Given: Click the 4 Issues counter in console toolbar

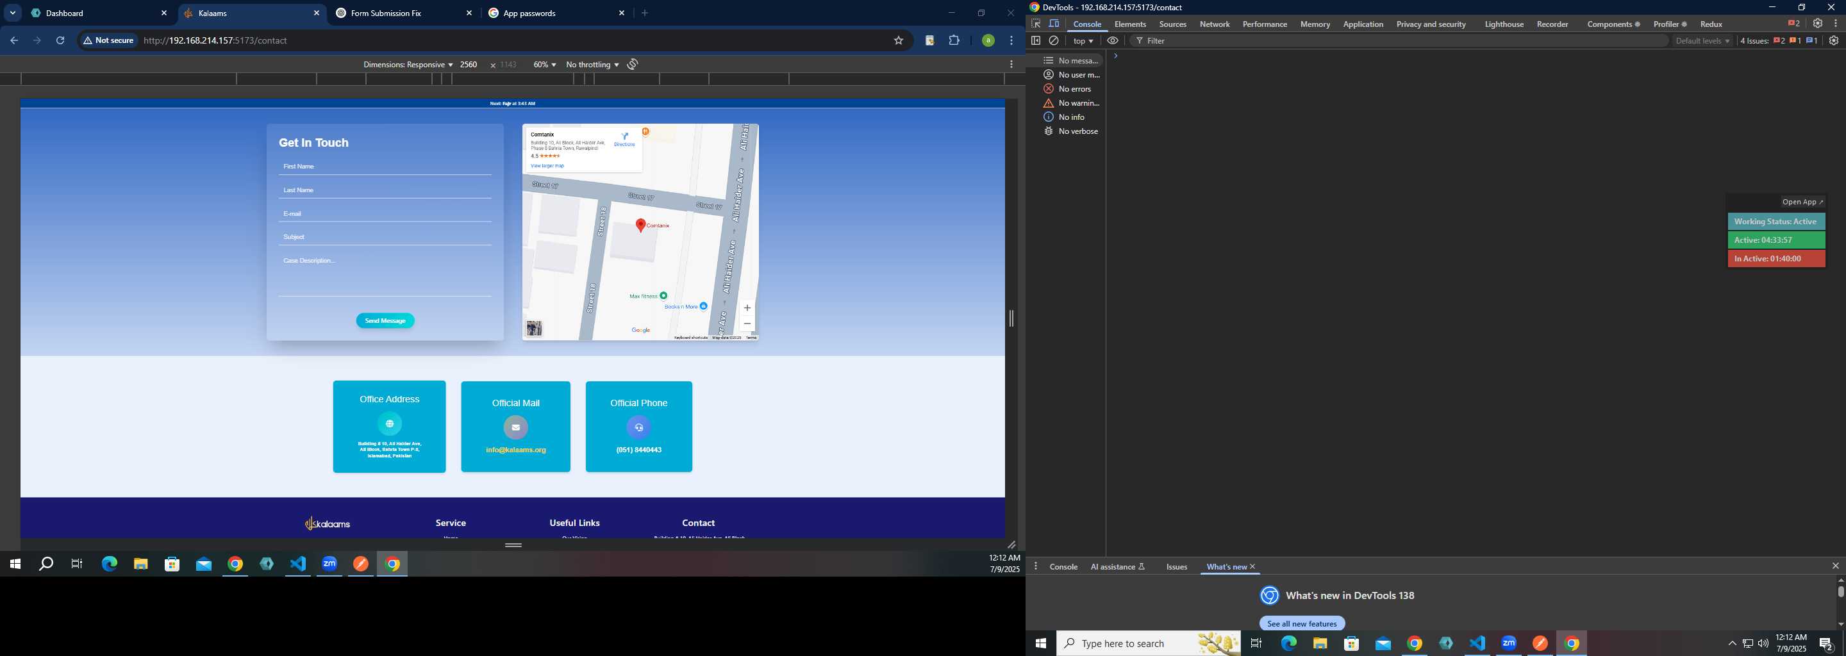Looking at the screenshot, I should coord(1779,41).
